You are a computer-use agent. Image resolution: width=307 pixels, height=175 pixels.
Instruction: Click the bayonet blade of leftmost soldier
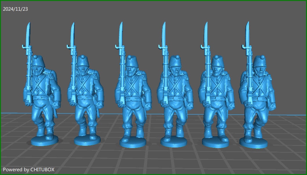[28, 33]
